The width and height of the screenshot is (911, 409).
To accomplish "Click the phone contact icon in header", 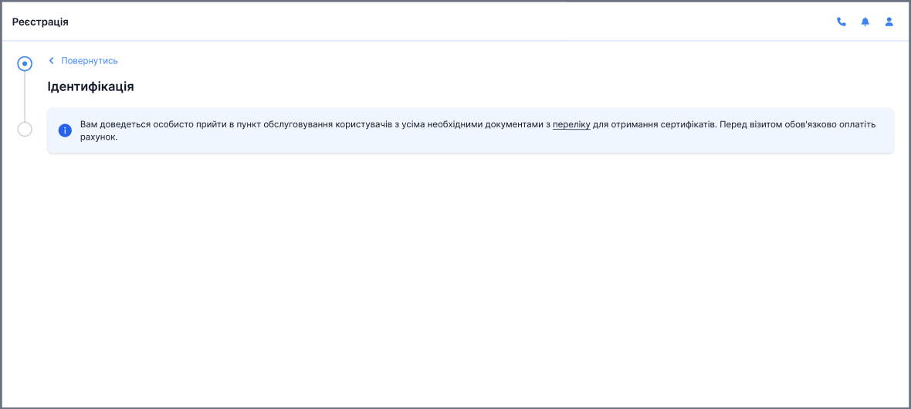I will pyautogui.click(x=841, y=22).
